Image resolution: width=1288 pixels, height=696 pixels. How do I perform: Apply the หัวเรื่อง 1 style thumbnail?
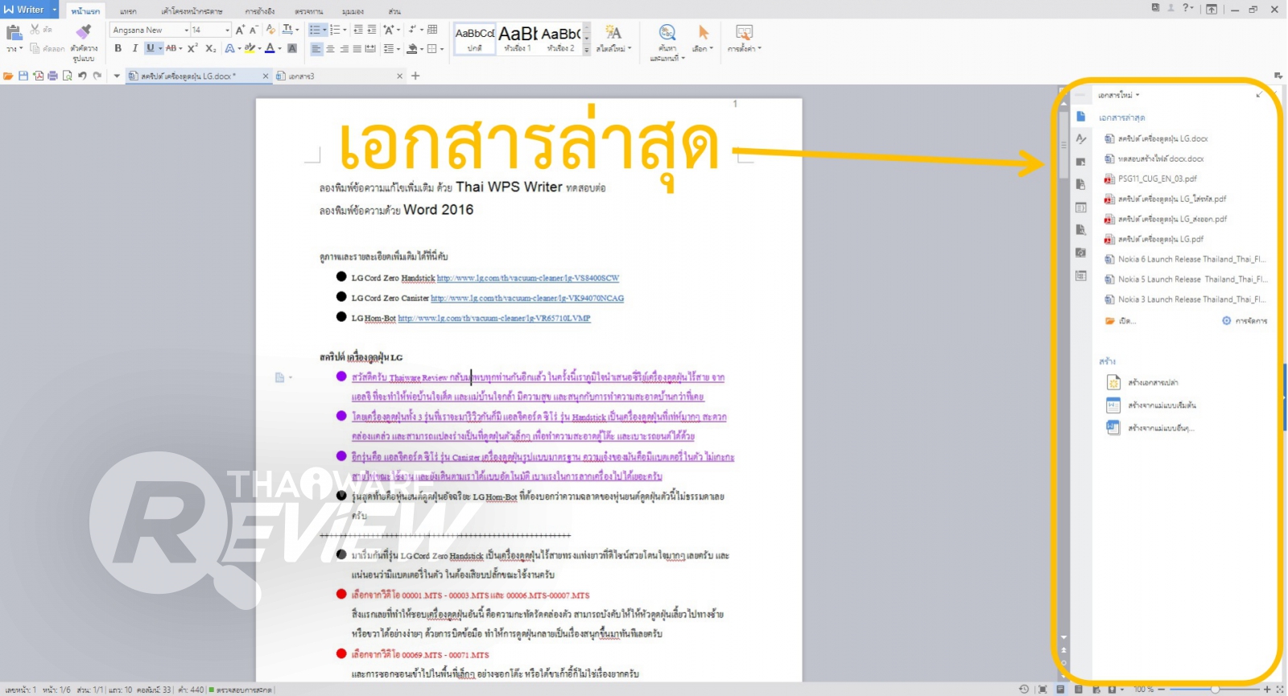point(518,38)
